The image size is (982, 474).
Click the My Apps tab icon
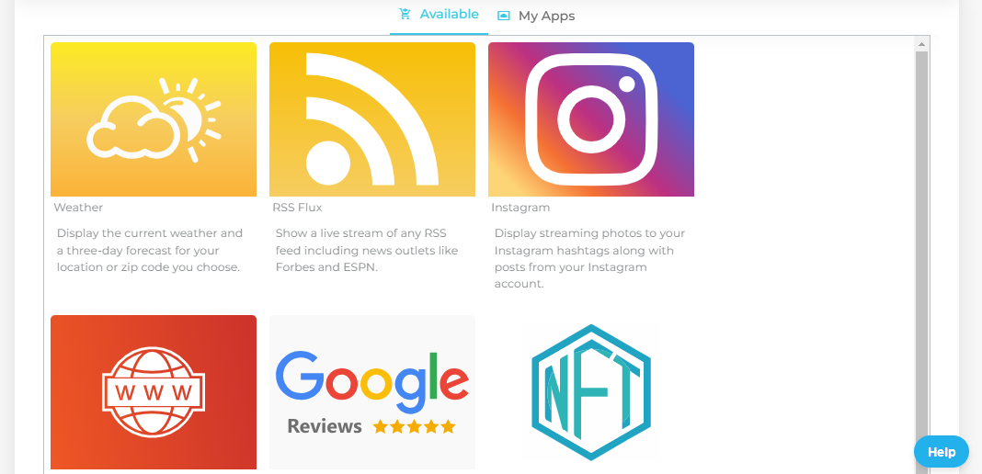(504, 17)
